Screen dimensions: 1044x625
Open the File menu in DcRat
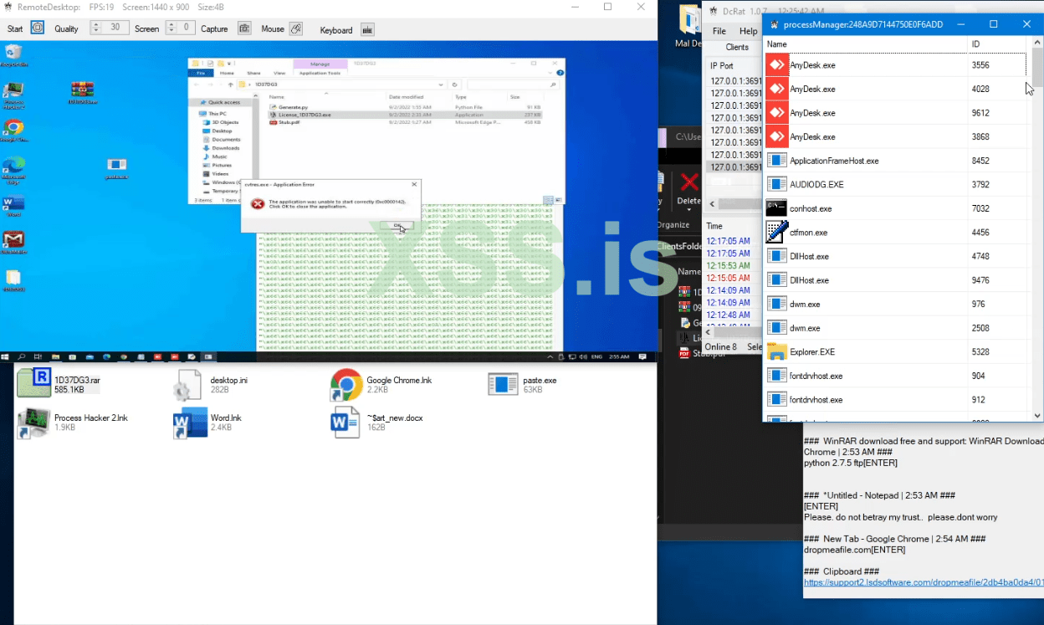coord(719,31)
